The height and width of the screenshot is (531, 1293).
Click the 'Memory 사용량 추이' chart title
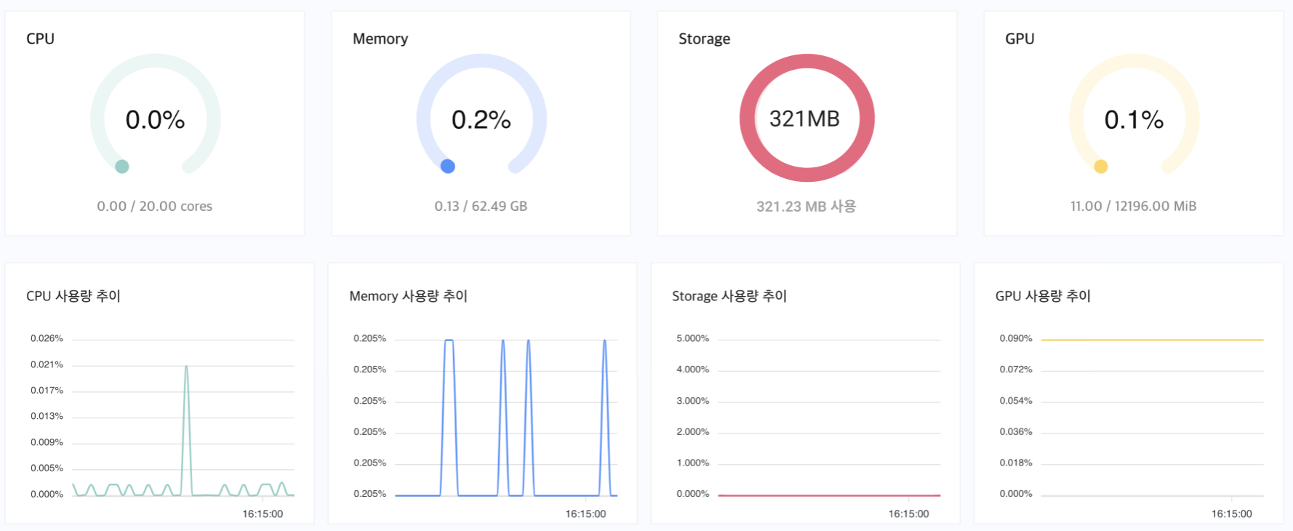point(408,296)
